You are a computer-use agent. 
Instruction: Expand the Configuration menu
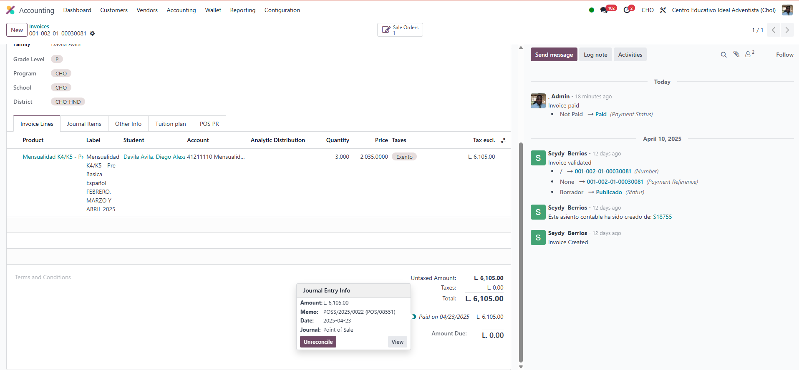[282, 10]
